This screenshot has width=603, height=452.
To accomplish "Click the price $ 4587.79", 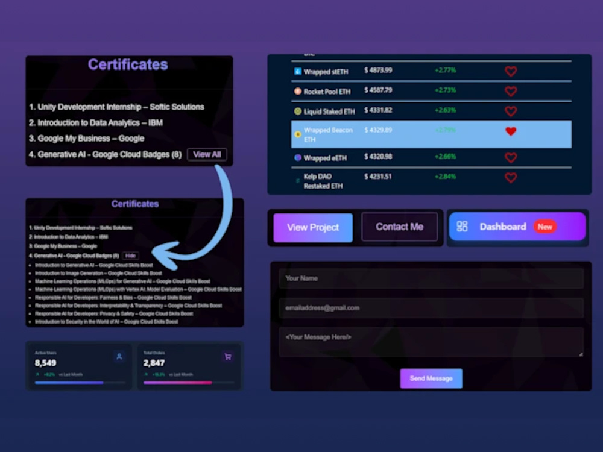I will (378, 90).
